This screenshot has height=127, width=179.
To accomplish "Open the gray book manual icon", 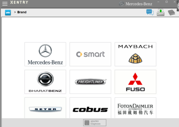I will (171, 13).
